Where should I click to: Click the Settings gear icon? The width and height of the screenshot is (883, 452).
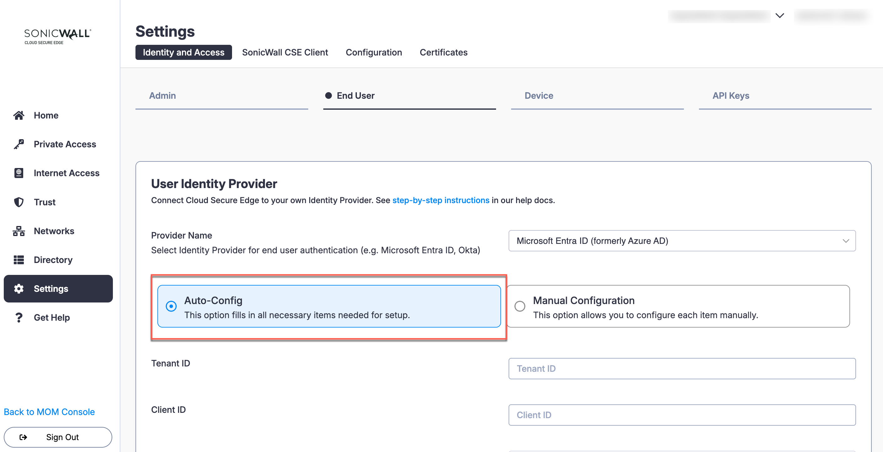click(x=19, y=289)
